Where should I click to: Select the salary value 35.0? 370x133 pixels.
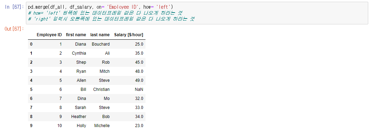tap(139, 53)
